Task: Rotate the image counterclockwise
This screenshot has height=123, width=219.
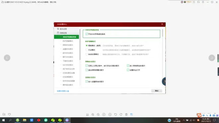Action: point(115,115)
